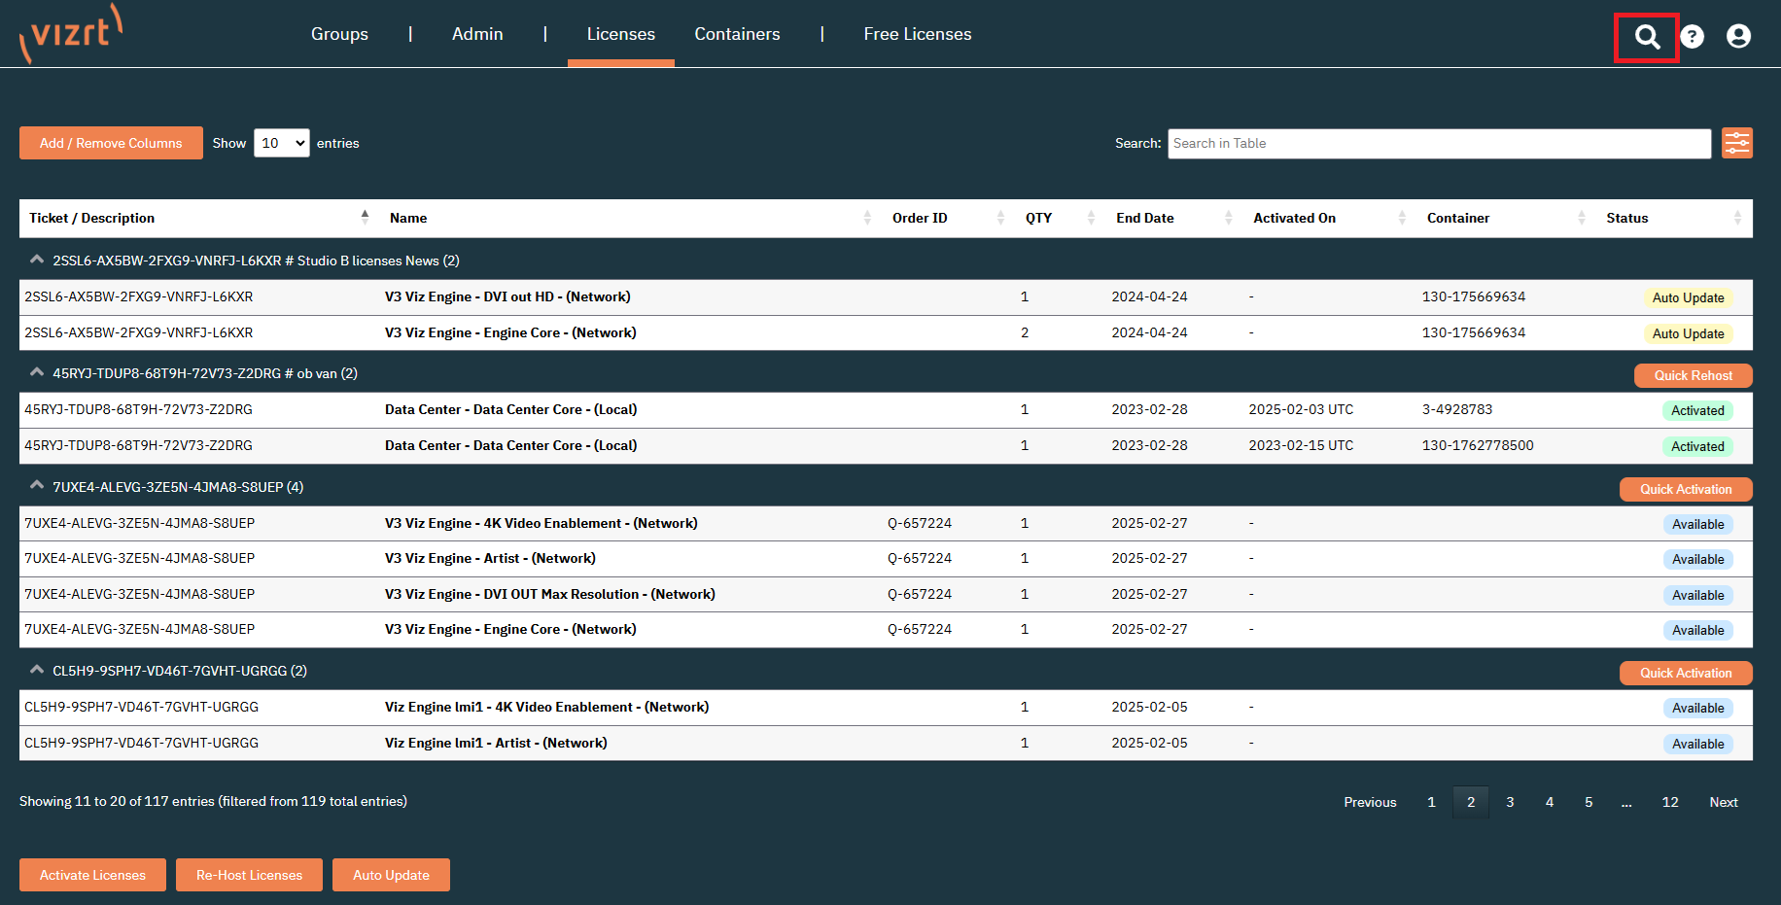This screenshot has height=905, width=1781.
Task: Open the Admin menu
Action: click(477, 34)
